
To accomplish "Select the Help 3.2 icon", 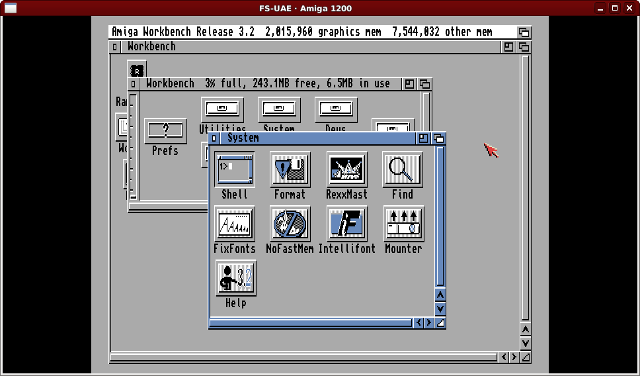I will pyautogui.click(x=236, y=278).
